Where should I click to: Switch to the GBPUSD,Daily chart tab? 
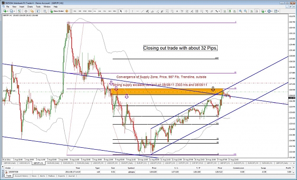(10, 163)
